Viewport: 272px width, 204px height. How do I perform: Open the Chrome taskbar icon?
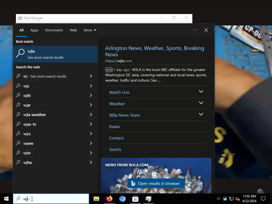click(122, 199)
